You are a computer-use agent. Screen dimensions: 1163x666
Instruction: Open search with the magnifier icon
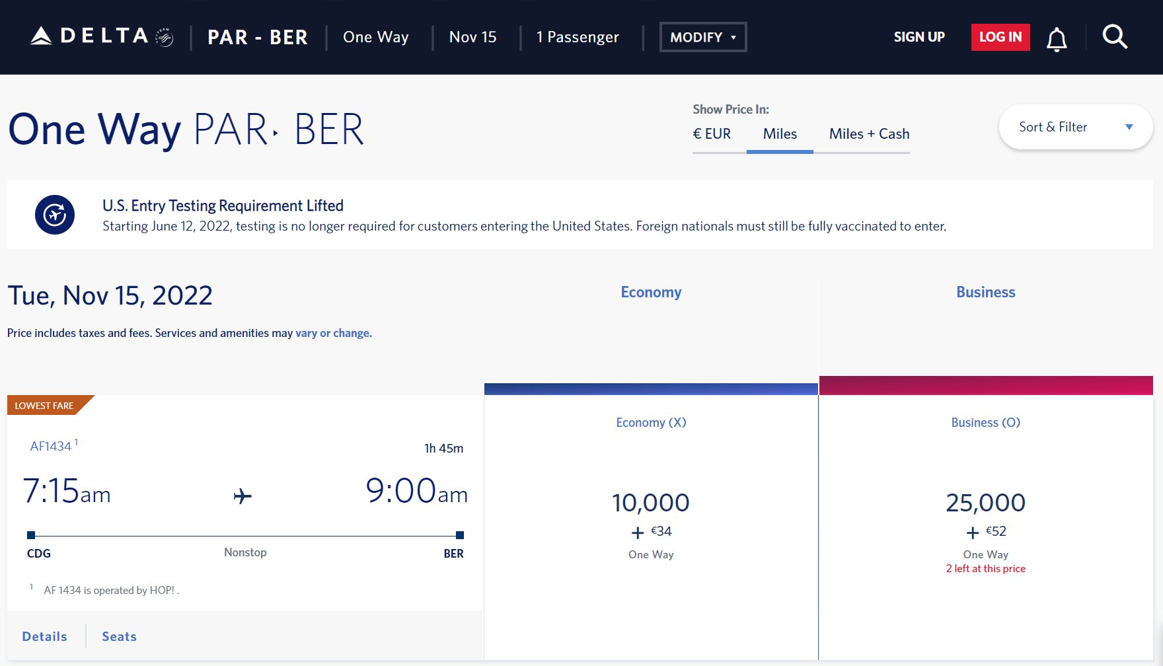click(x=1115, y=37)
